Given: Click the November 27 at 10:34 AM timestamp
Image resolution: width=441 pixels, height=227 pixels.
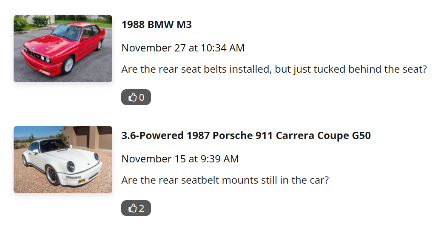Looking at the screenshot, I should point(183,48).
